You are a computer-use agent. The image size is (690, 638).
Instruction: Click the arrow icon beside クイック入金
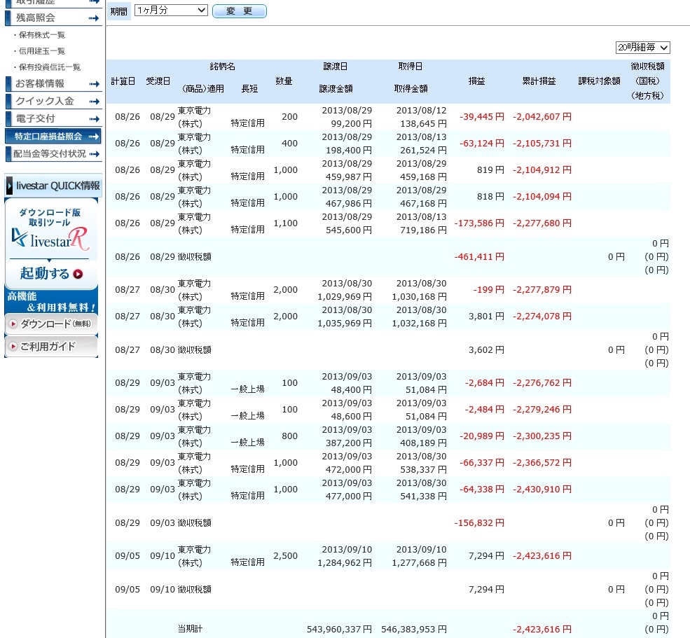[94, 101]
